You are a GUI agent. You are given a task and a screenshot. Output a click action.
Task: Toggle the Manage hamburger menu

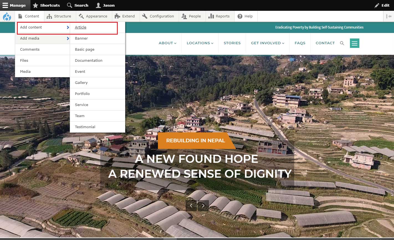(14, 5)
